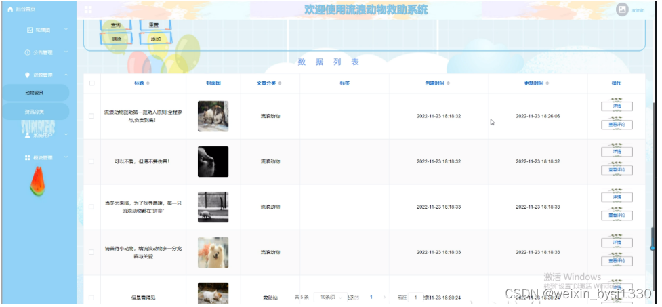
Task: Go to next page arrow in pagination
Action: click(384, 298)
